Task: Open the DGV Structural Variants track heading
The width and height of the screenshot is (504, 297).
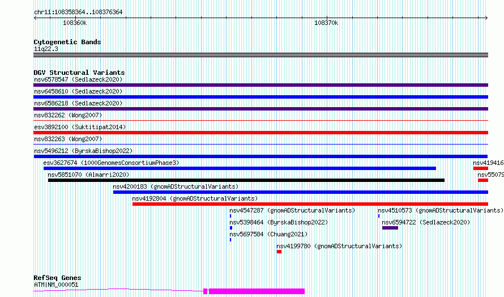Action: coord(79,73)
